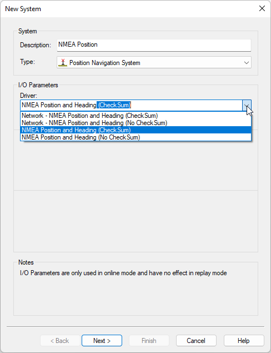Choose NMEA Position and Heading (CheckSum) driver
This screenshot has width=271, height=353.
[x=135, y=130]
